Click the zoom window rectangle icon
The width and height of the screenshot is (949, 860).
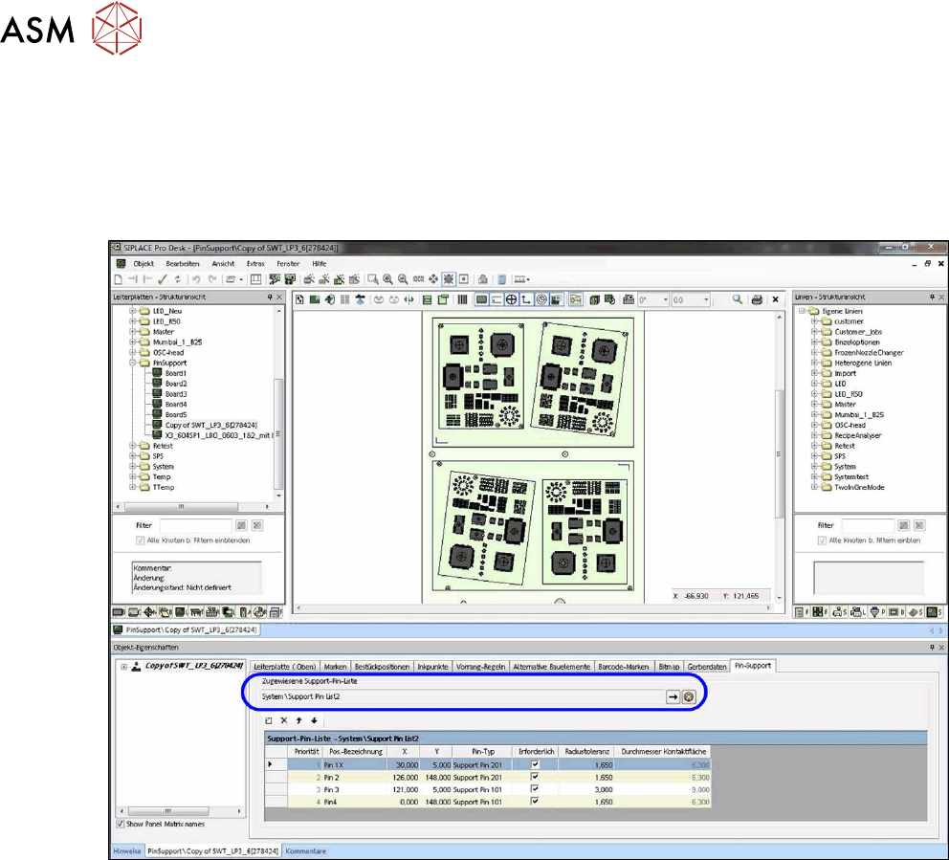(373, 279)
